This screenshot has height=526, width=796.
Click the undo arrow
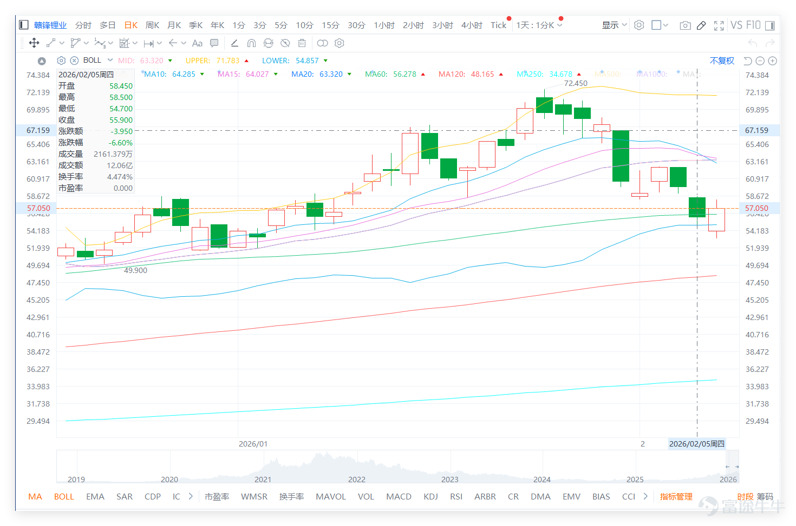(x=753, y=43)
